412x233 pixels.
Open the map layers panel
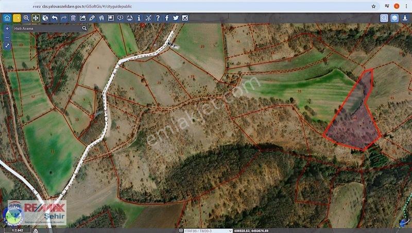[394, 18]
